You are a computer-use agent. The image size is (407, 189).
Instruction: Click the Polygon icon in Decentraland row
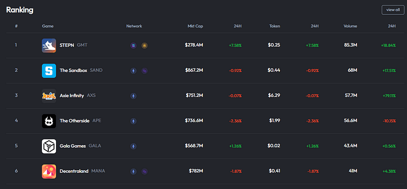144,171
